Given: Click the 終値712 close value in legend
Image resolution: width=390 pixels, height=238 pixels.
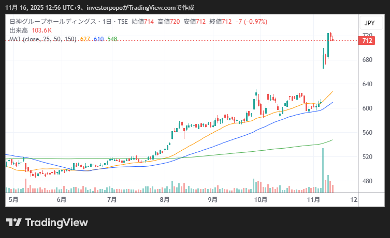Looking at the screenshot, I should coord(221,22).
